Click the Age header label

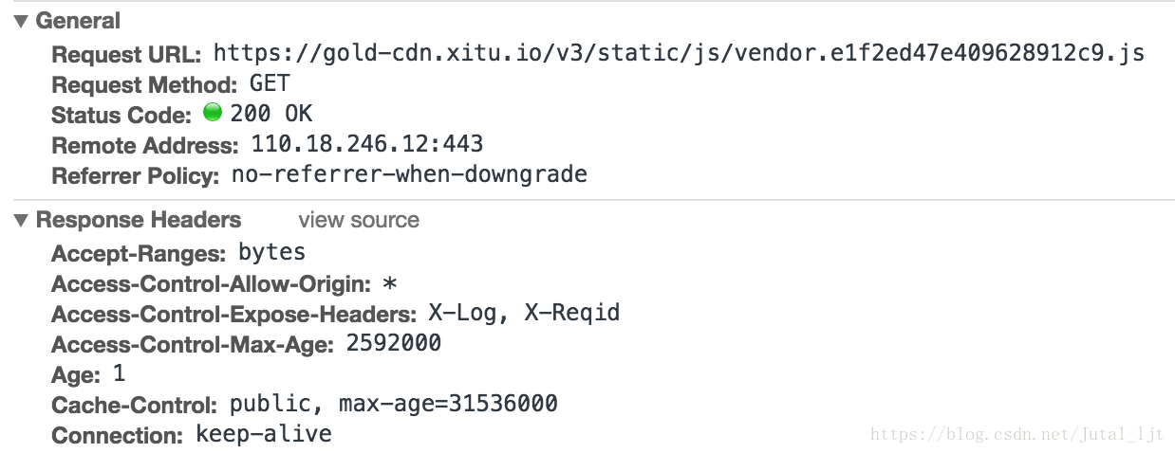pyautogui.click(x=75, y=375)
